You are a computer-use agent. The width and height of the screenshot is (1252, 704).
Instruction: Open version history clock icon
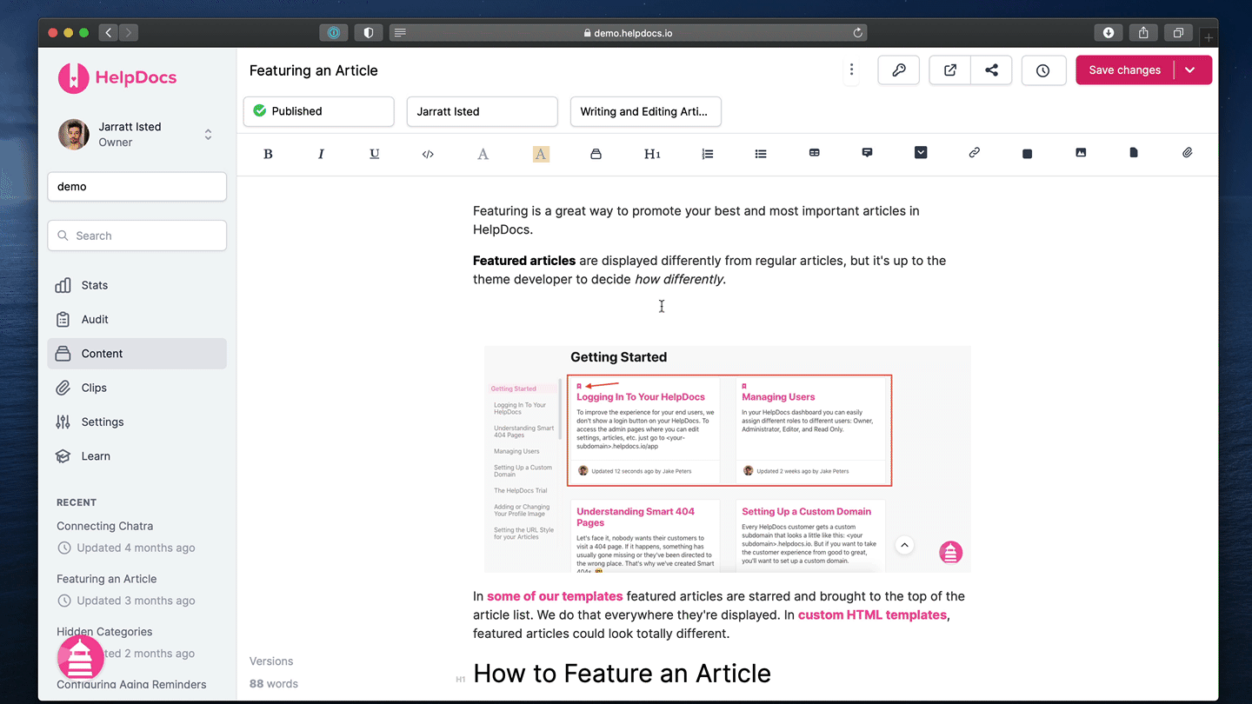coord(1042,70)
